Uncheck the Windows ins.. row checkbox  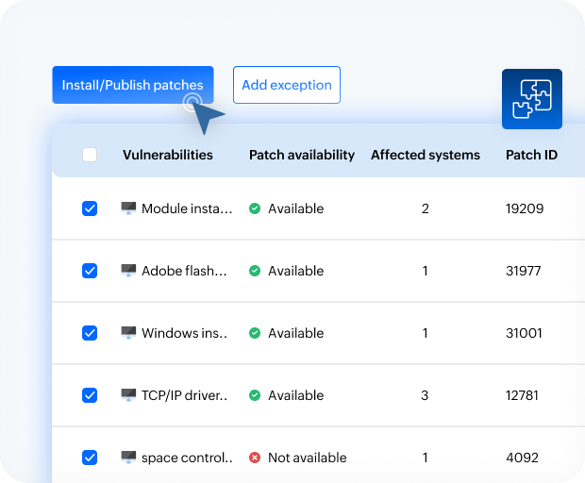[x=90, y=333]
